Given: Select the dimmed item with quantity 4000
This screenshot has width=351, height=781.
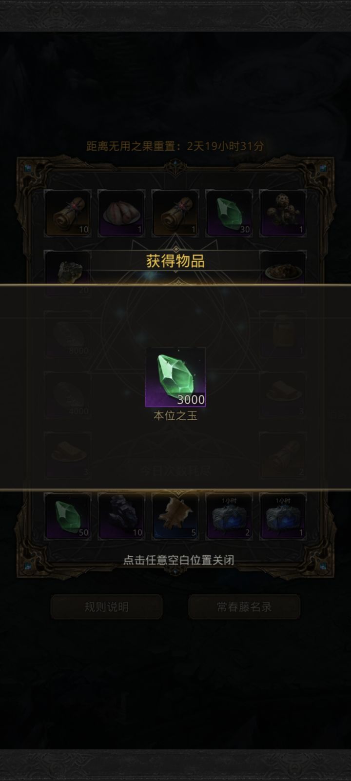Looking at the screenshot, I should point(68,394).
